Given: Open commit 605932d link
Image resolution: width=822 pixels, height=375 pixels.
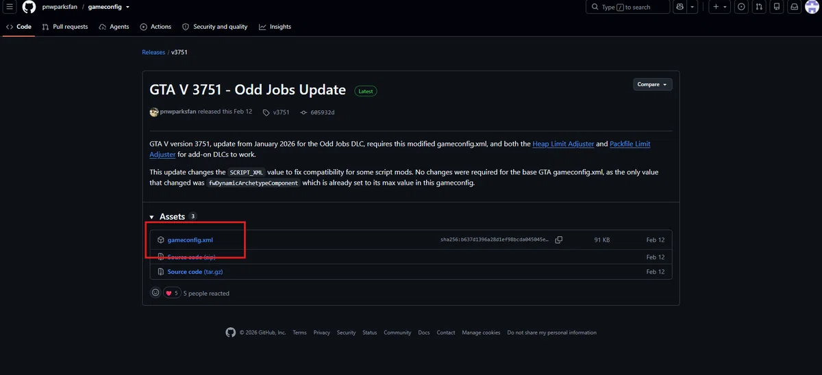Looking at the screenshot, I should (x=323, y=112).
